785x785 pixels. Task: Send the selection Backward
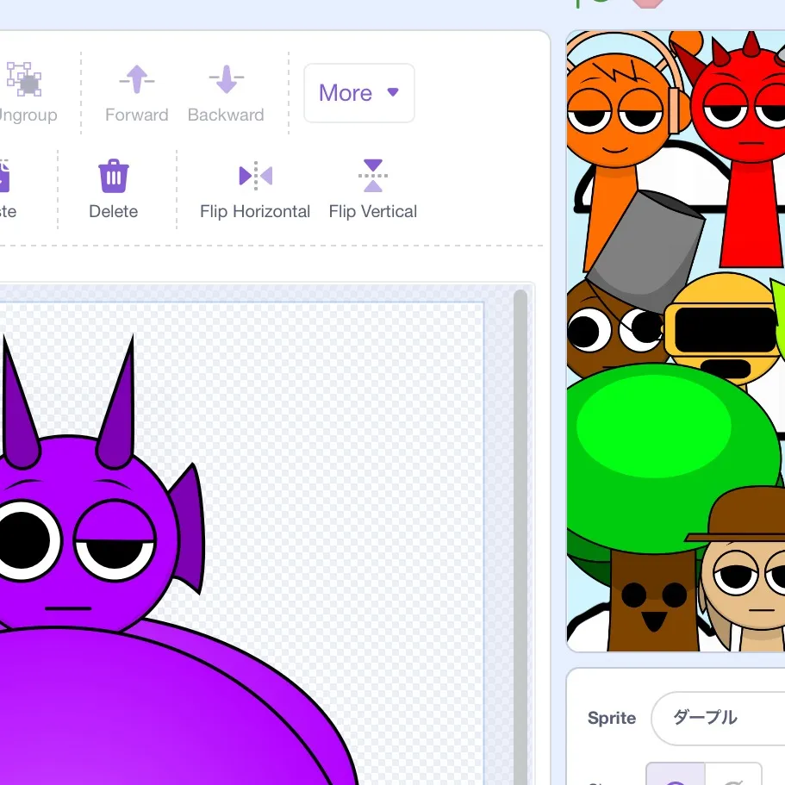(226, 93)
